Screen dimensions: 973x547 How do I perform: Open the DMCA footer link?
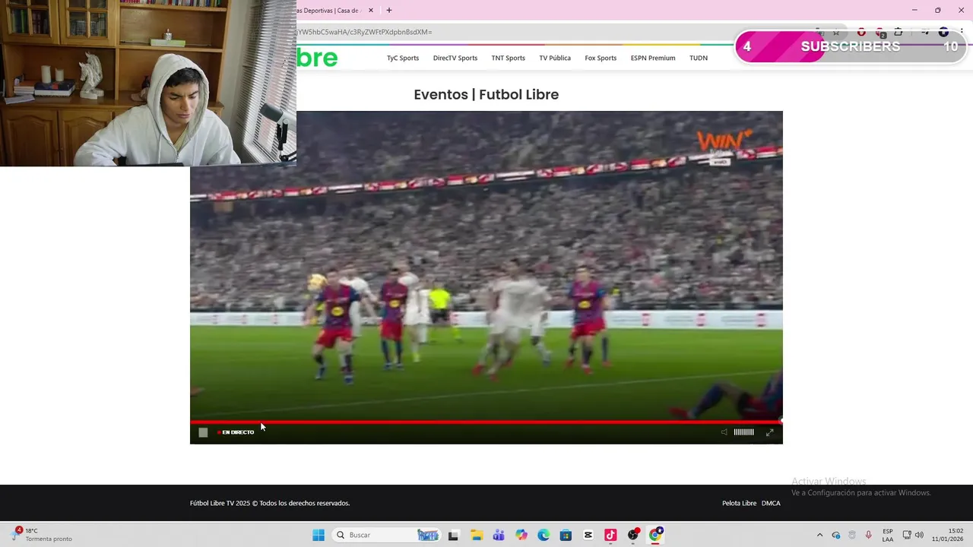pyautogui.click(x=771, y=503)
